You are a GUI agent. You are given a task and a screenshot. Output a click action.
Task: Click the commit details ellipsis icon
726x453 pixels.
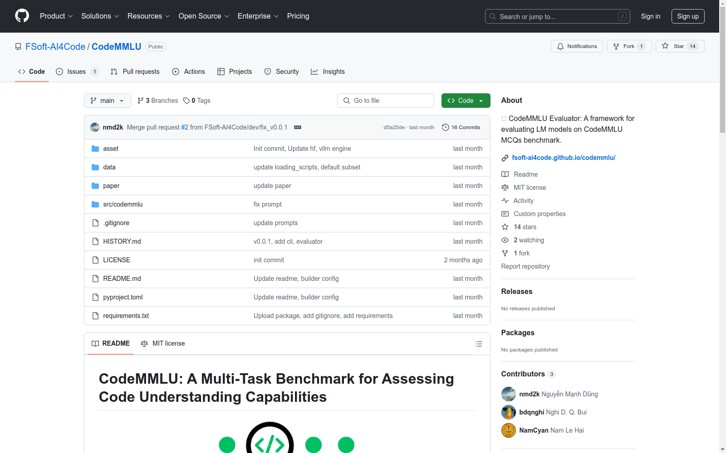coord(298,127)
